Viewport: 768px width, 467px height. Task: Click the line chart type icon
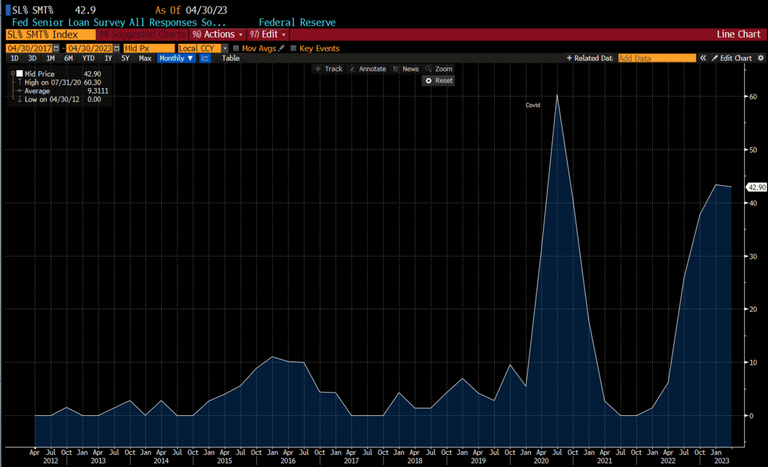(205, 58)
